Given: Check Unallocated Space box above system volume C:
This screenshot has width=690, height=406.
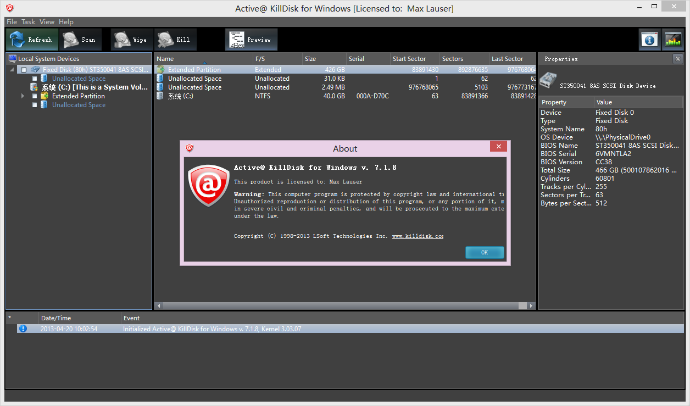Looking at the screenshot, I should point(34,79).
